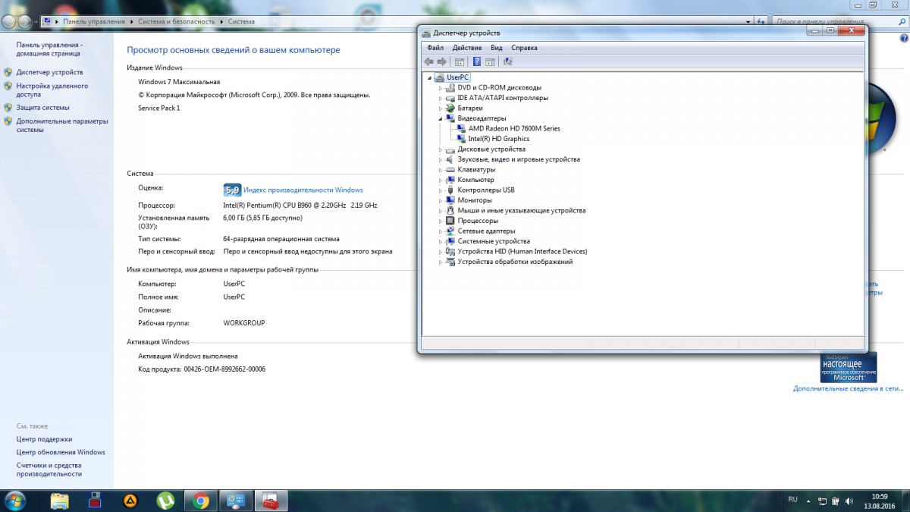Image resolution: width=910 pixels, height=512 pixels.
Task: Open Центр поддержки link
Action: (x=44, y=439)
